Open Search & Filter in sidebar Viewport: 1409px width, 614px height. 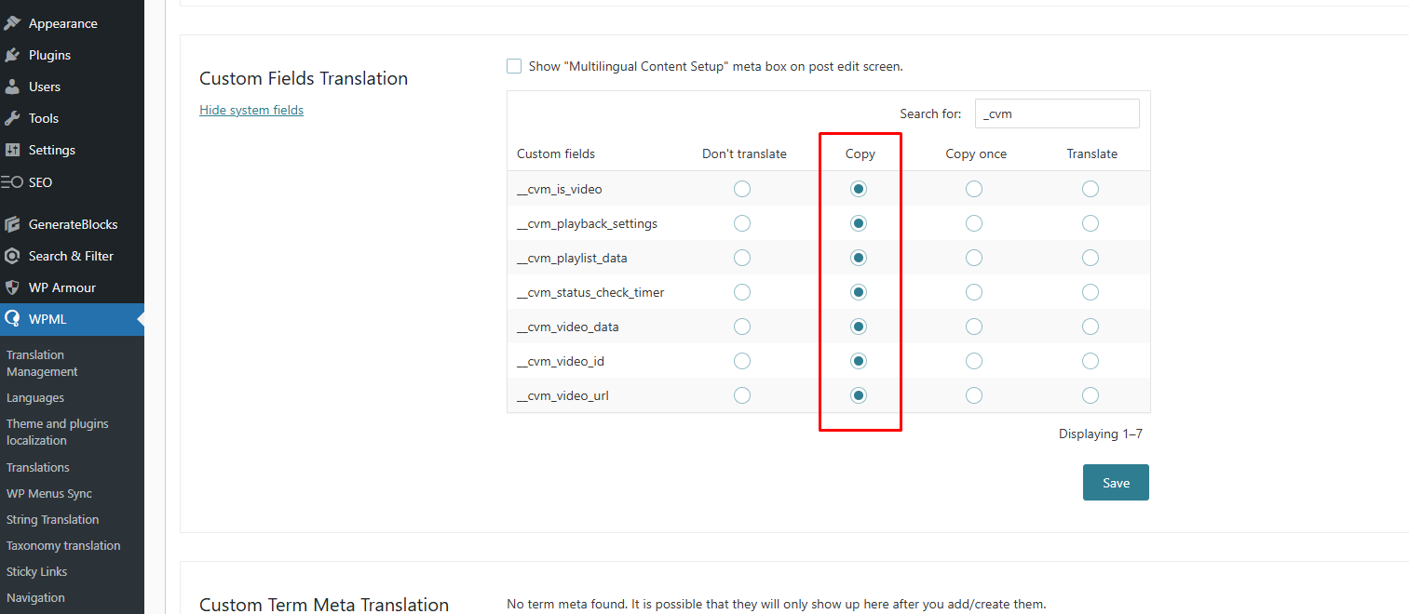(72, 256)
